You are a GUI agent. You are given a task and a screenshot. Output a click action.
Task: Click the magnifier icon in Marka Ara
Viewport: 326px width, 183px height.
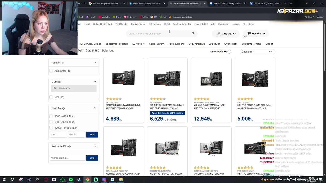55,88
